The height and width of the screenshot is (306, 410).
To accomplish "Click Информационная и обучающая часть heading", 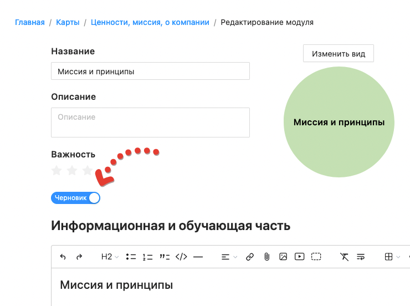I will pos(171,226).
